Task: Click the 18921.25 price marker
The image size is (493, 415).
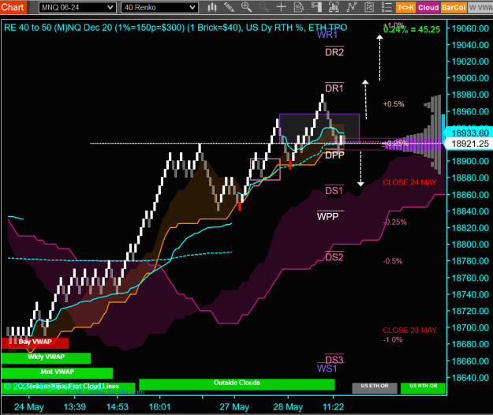Action: (469, 144)
